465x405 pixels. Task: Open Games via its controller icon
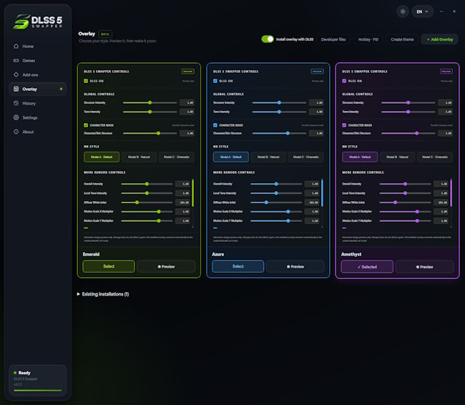coord(16,60)
